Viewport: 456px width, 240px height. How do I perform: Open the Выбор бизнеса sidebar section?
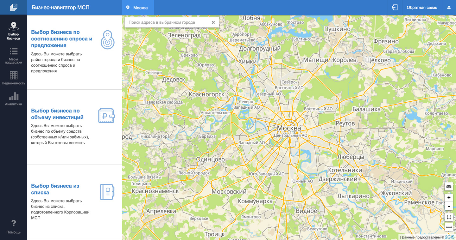tap(13, 31)
